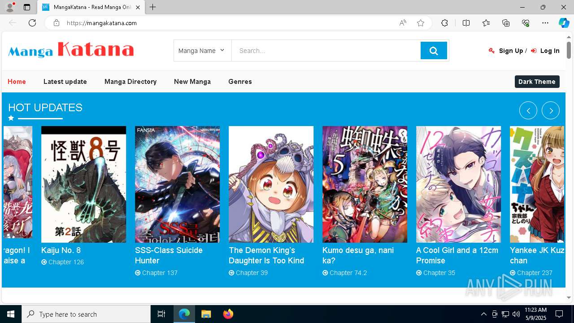
Task: Click the blue search magnifier button
Action: [x=434, y=51]
